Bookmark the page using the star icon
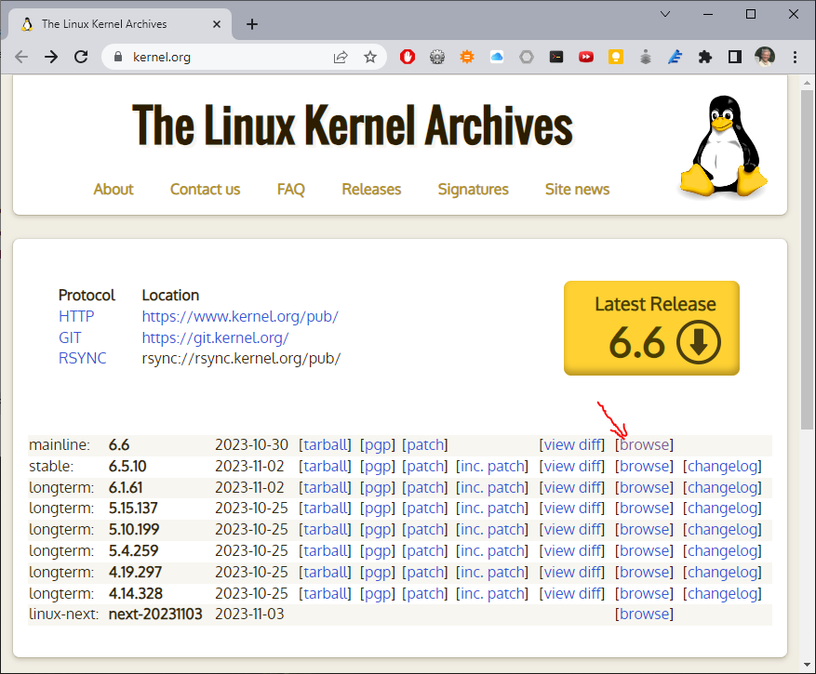The width and height of the screenshot is (816, 674). tap(370, 57)
